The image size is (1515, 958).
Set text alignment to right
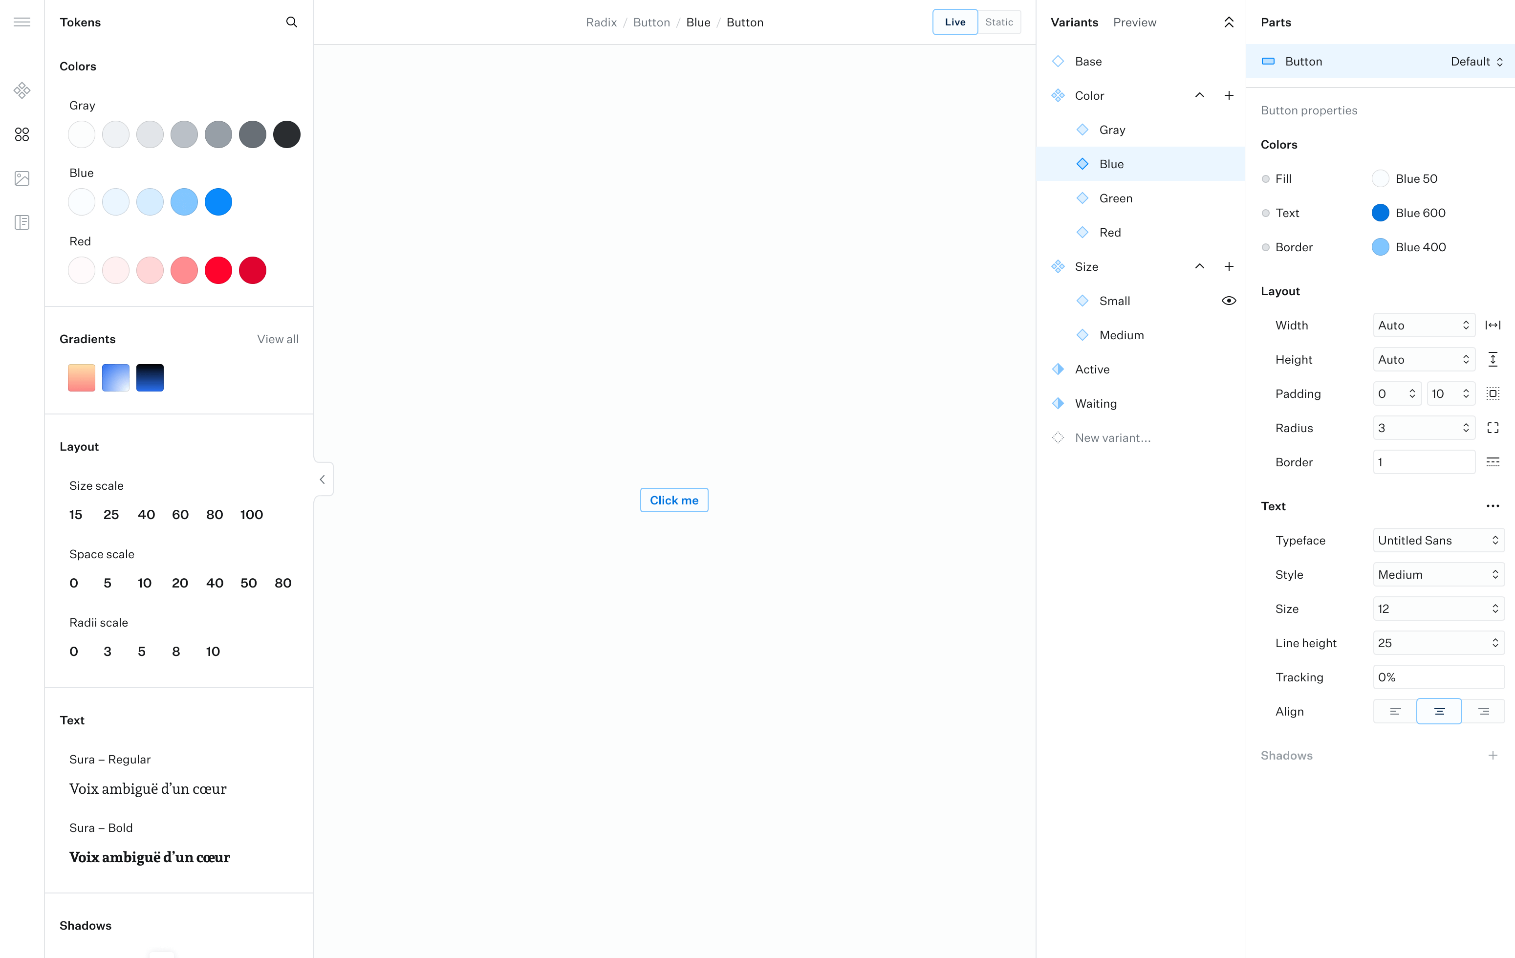1484,711
